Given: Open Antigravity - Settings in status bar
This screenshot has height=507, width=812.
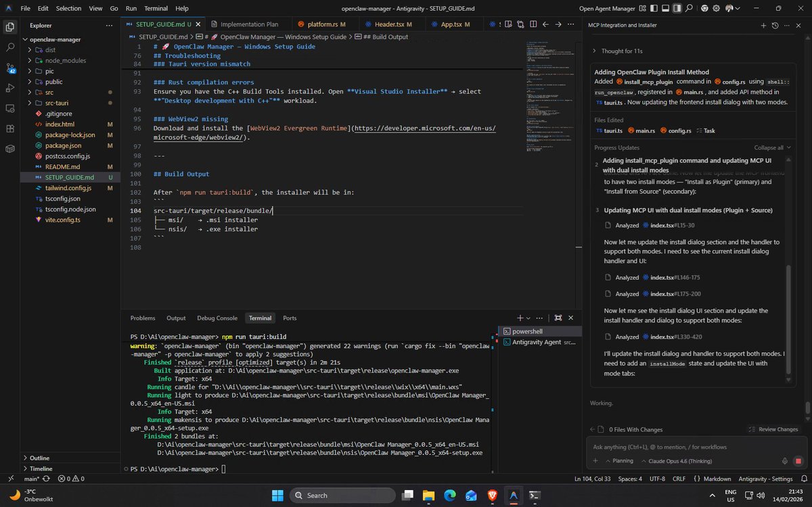Looking at the screenshot, I should point(765,479).
